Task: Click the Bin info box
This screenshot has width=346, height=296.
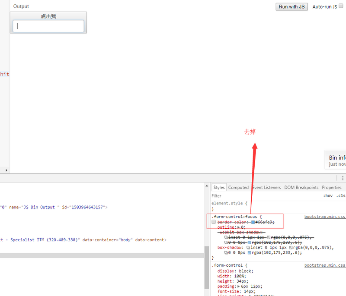Action: click(x=336, y=160)
